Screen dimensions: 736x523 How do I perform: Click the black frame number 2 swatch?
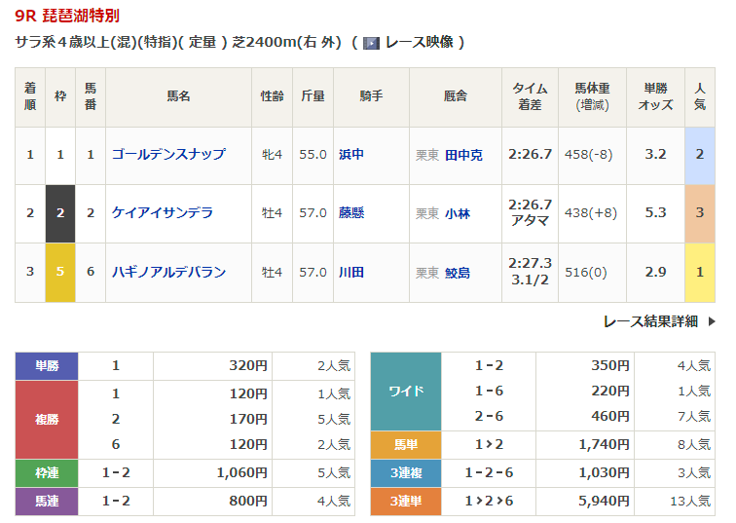click(60, 213)
